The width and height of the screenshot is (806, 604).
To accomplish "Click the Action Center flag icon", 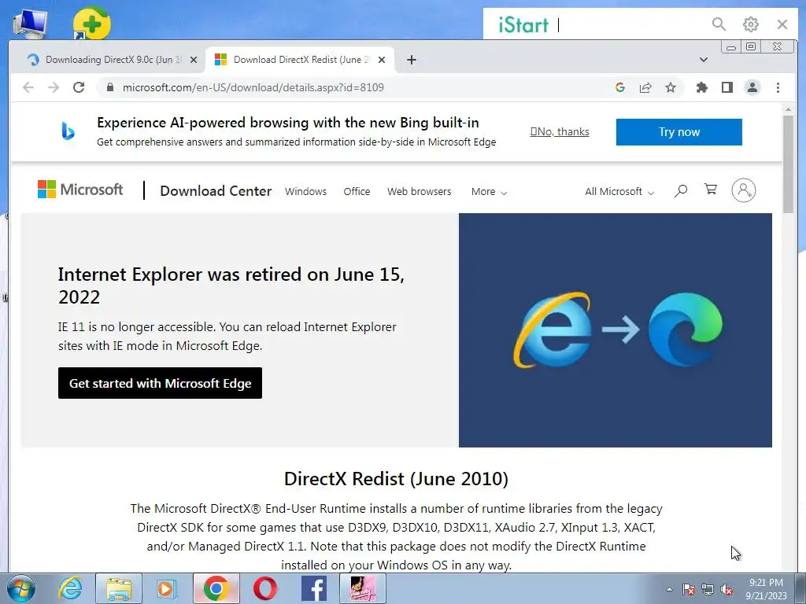I will click(x=688, y=590).
